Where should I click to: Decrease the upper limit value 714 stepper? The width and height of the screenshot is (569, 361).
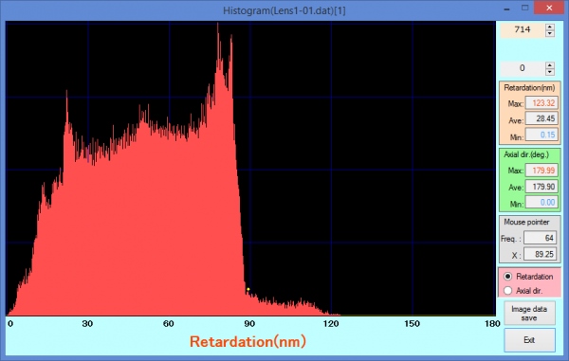[550, 33]
